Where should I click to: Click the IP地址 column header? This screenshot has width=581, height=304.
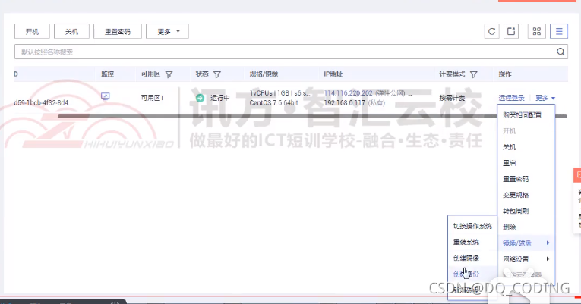[333, 74]
